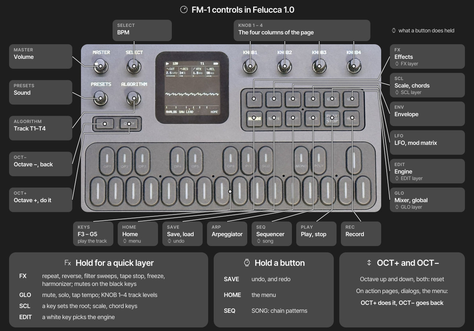Push the LFO button on the device
The image size is (474, 331).
coord(313,99)
